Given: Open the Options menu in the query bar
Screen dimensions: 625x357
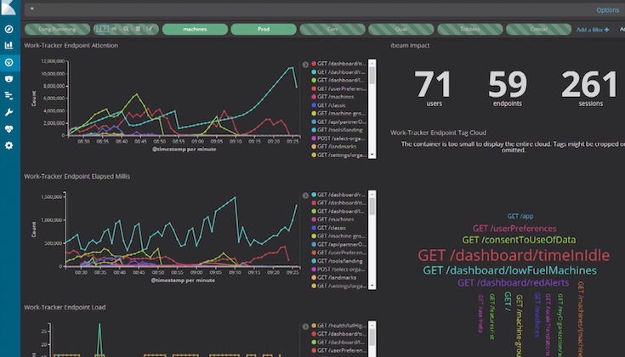Looking at the screenshot, I should point(607,10).
